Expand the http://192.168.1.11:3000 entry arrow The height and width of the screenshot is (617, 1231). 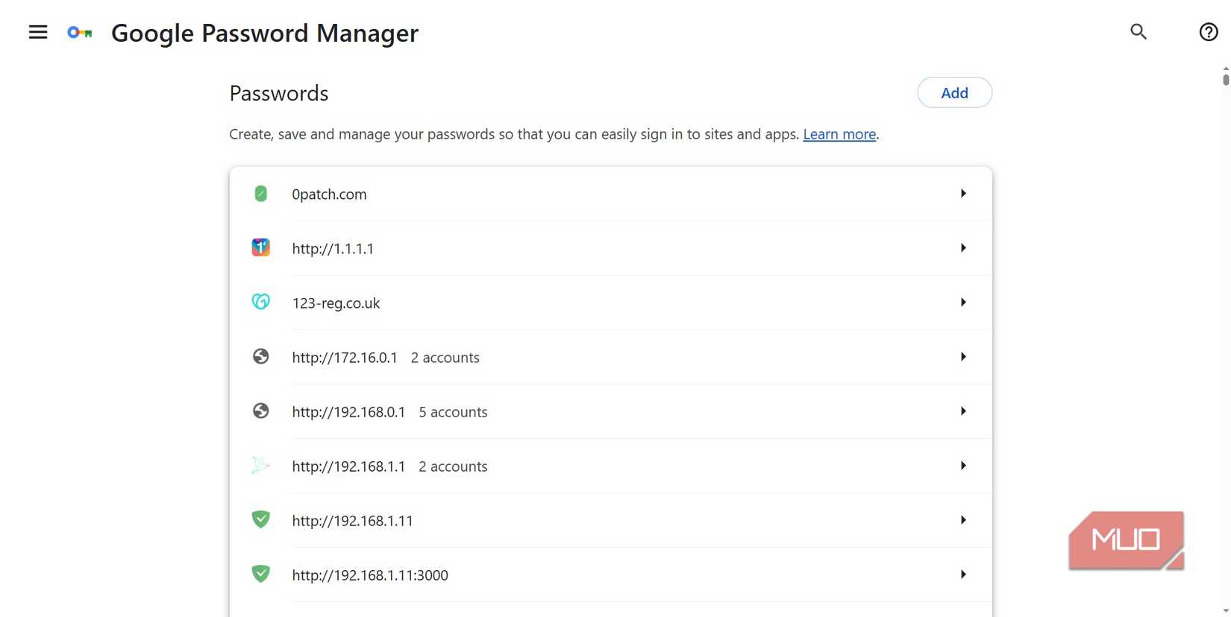click(963, 575)
